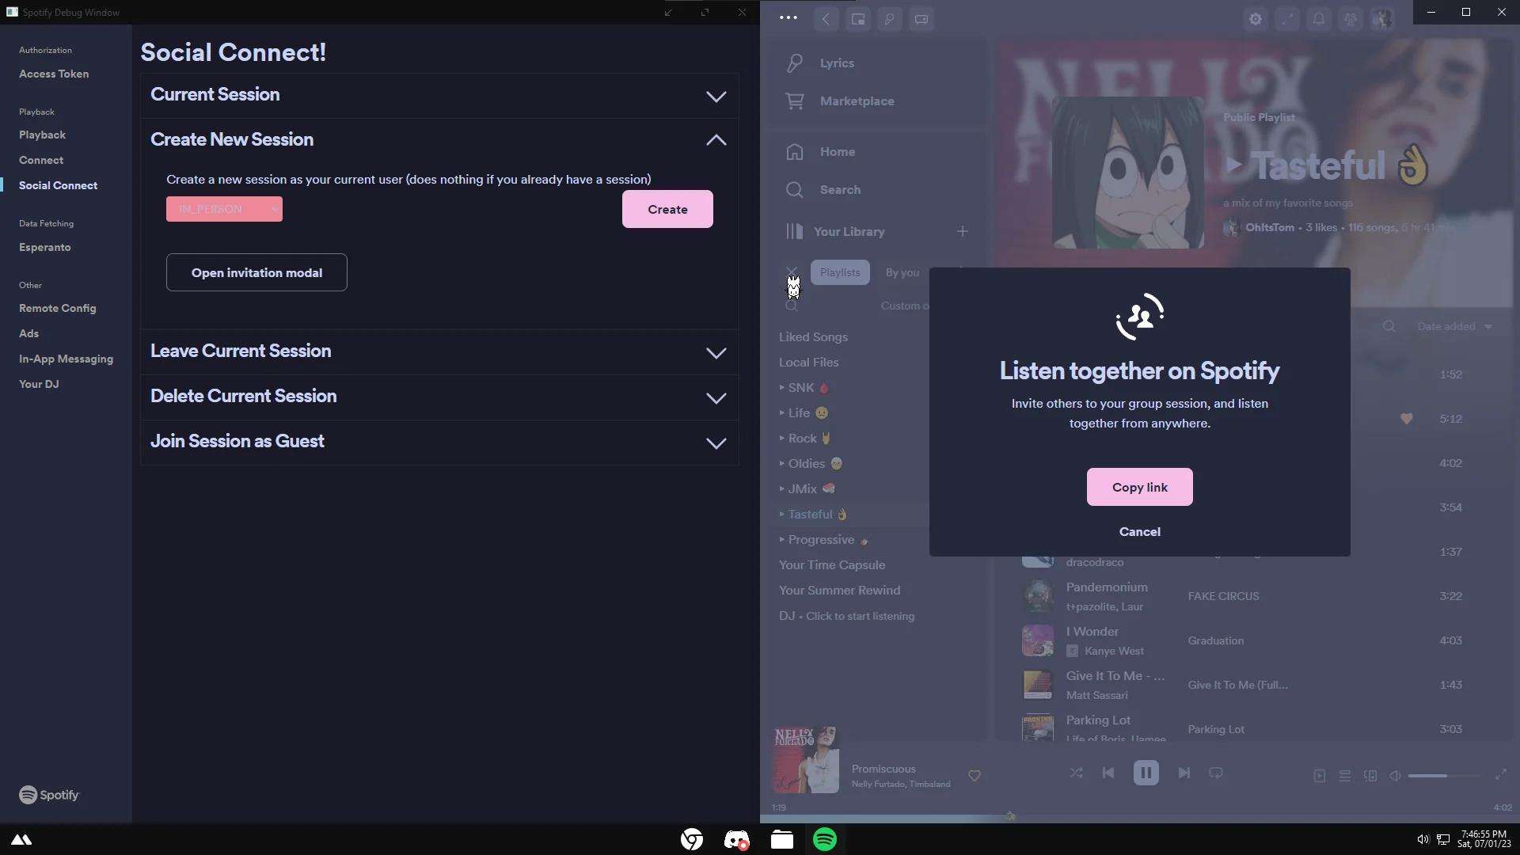This screenshot has width=1520, height=855.
Task: Click the settings gear icon in top bar
Action: (x=1256, y=19)
